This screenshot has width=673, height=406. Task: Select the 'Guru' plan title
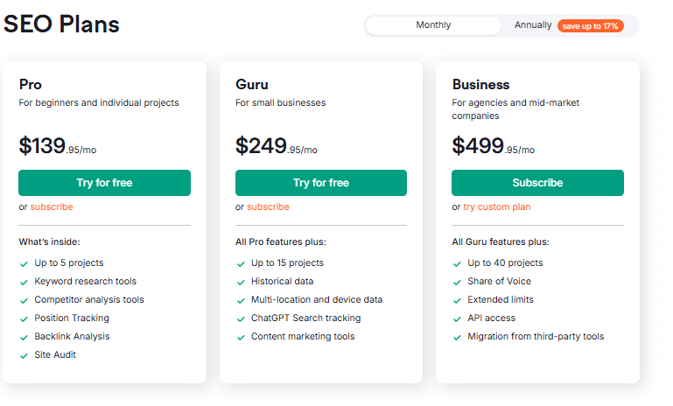(x=252, y=85)
